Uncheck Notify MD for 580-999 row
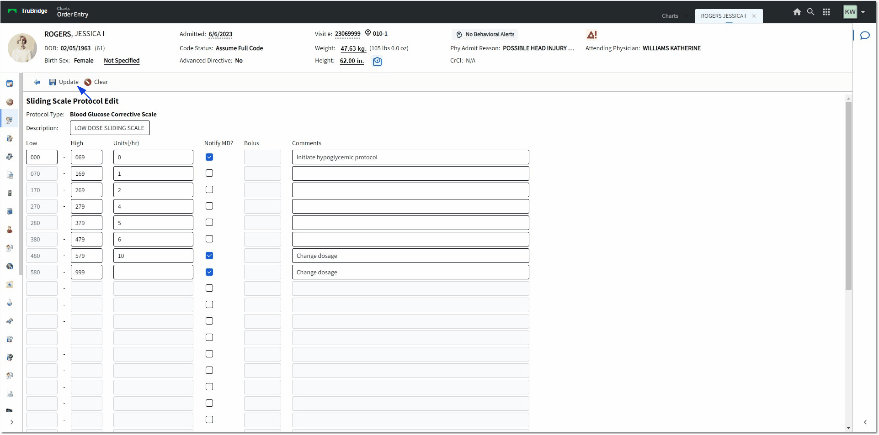Screen dimensions: 879x435 point(209,272)
